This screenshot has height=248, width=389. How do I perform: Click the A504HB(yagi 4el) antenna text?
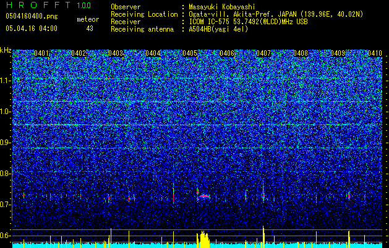218,29
